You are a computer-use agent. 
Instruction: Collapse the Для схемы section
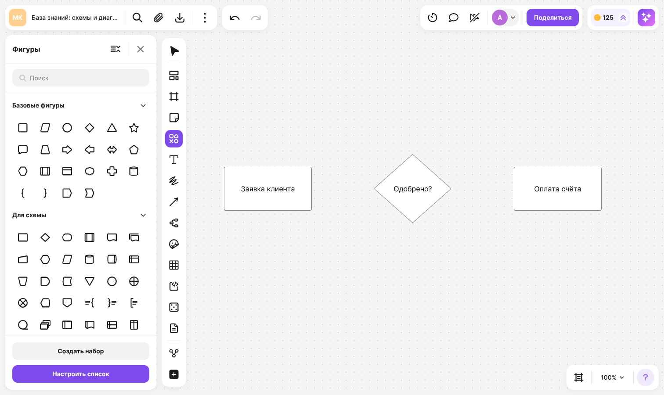coord(143,215)
